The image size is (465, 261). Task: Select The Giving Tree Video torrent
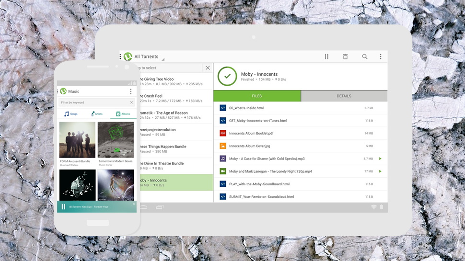(176, 81)
